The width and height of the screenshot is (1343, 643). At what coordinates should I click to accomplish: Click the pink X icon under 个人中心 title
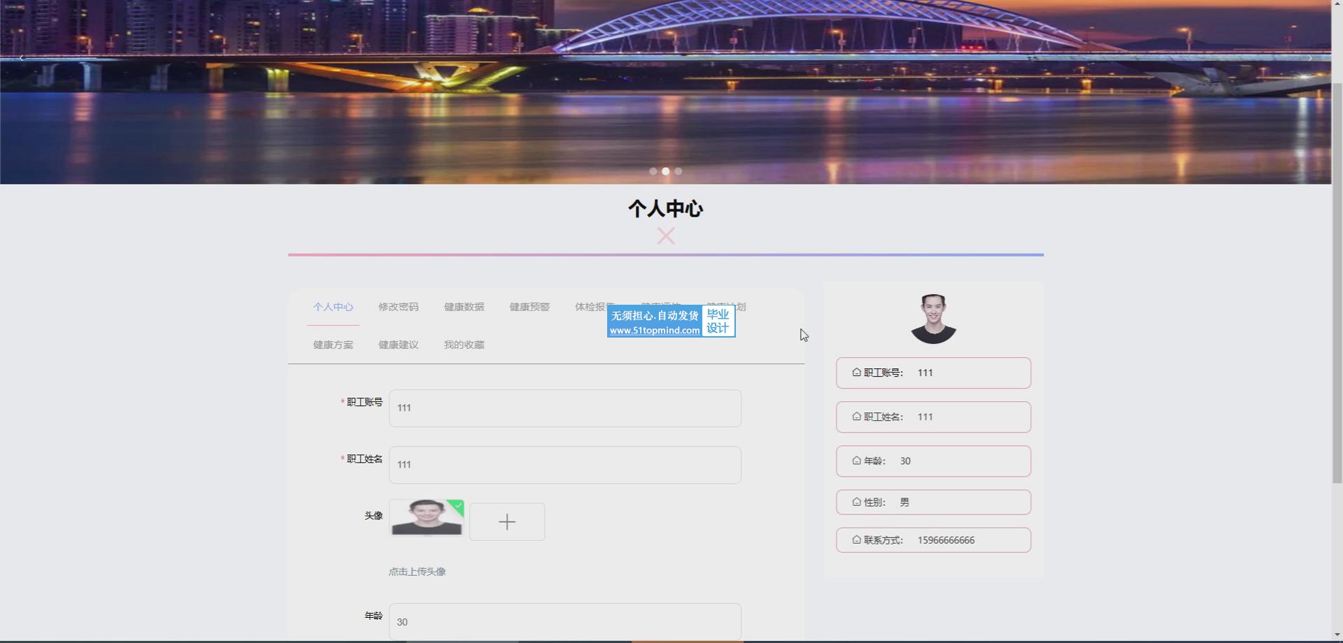coord(666,236)
